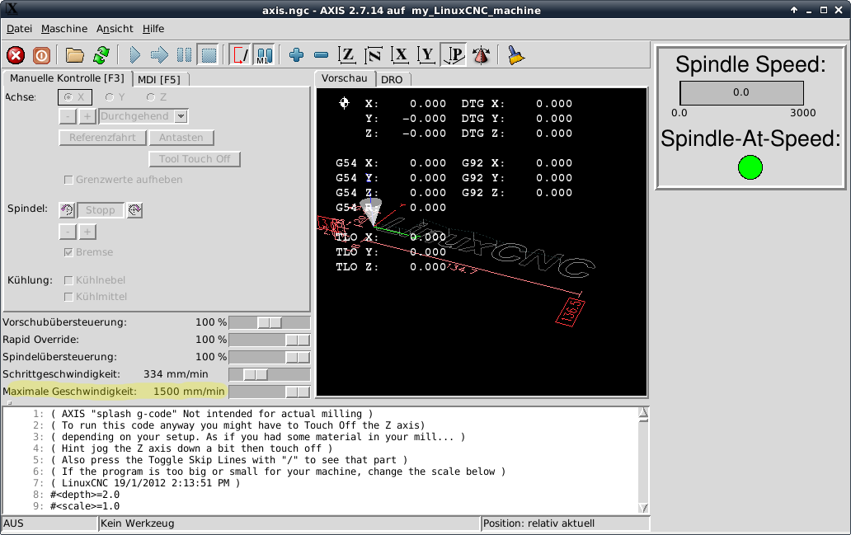
Task: Jog selected axis in plus direction
Action: tap(87, 116)
